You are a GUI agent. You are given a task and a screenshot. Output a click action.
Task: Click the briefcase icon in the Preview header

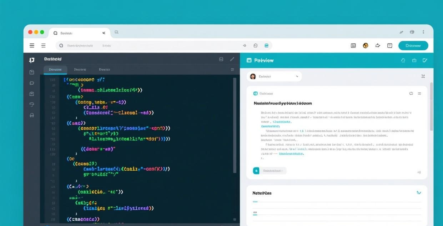click(x=414, y=60)
